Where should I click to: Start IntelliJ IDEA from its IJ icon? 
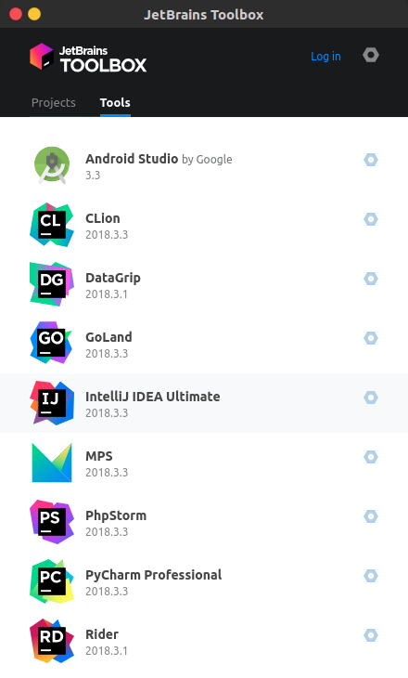52,403
